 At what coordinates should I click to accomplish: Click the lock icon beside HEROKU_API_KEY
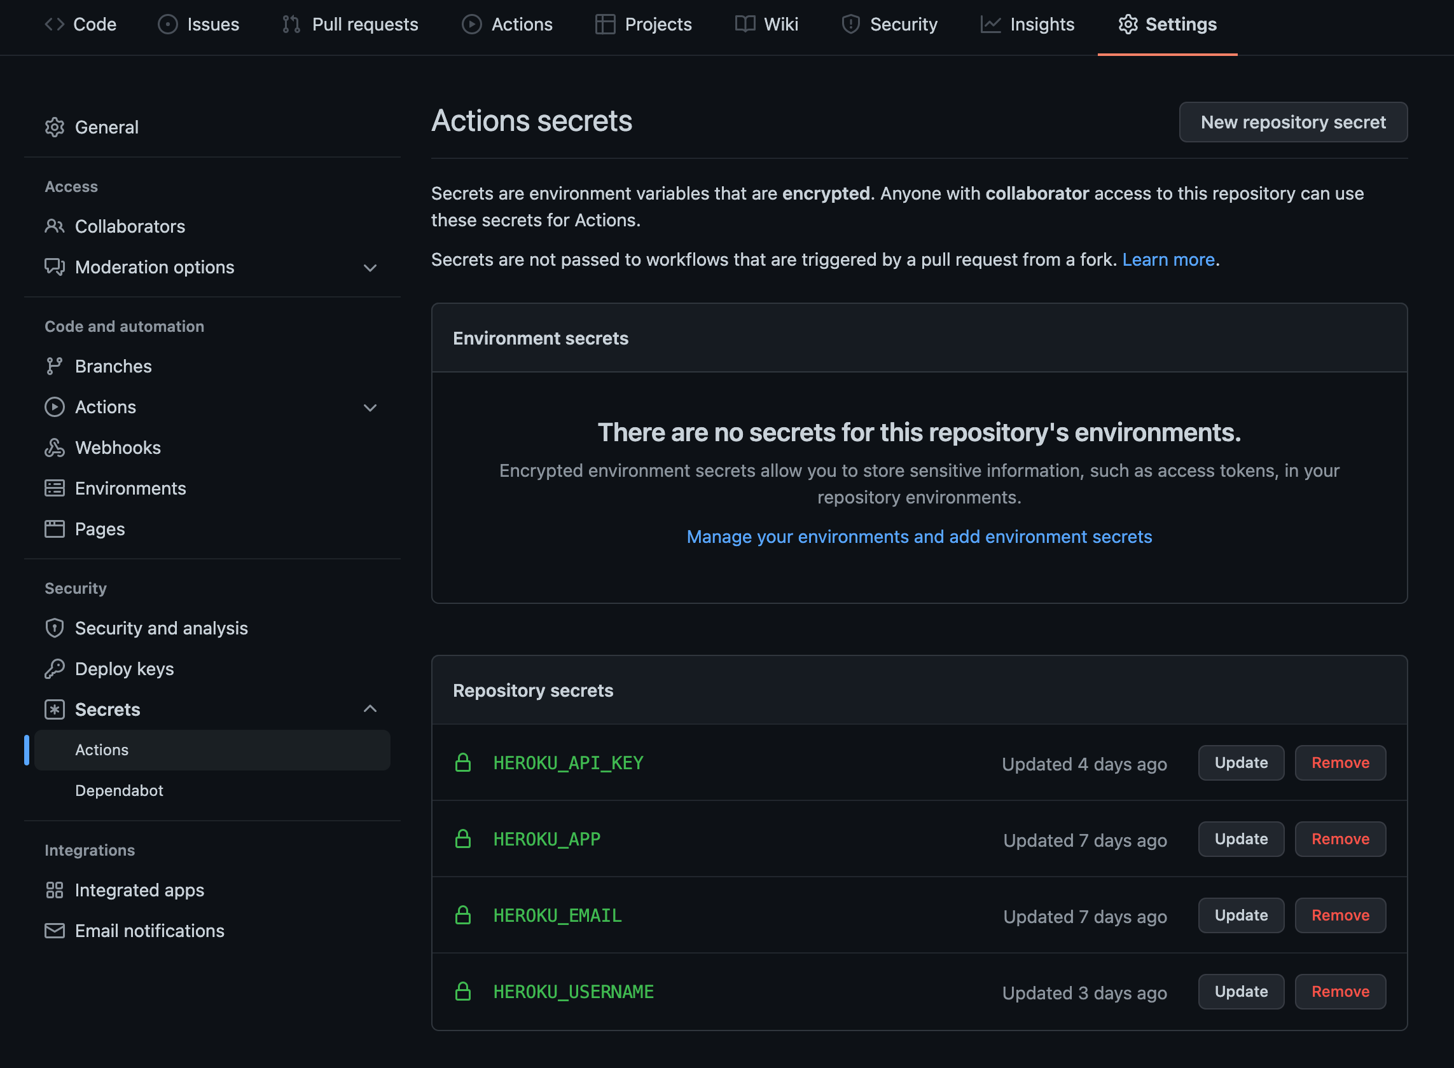point(462,763)
